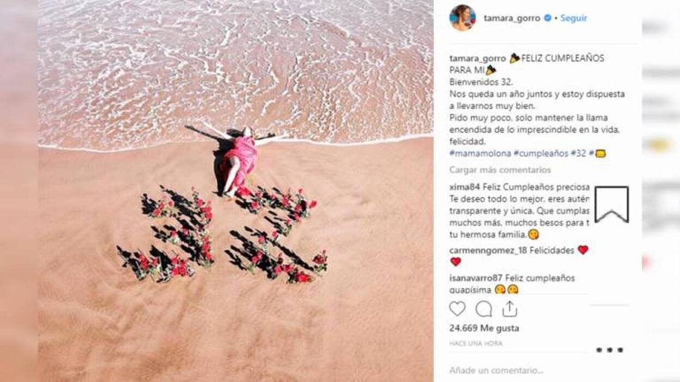680x382 pixels.
Task: Click the HACE UNA HORA timestamp
Action: (476, 343)
